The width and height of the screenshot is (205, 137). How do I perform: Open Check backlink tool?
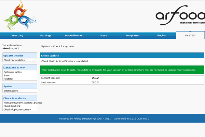12,106
